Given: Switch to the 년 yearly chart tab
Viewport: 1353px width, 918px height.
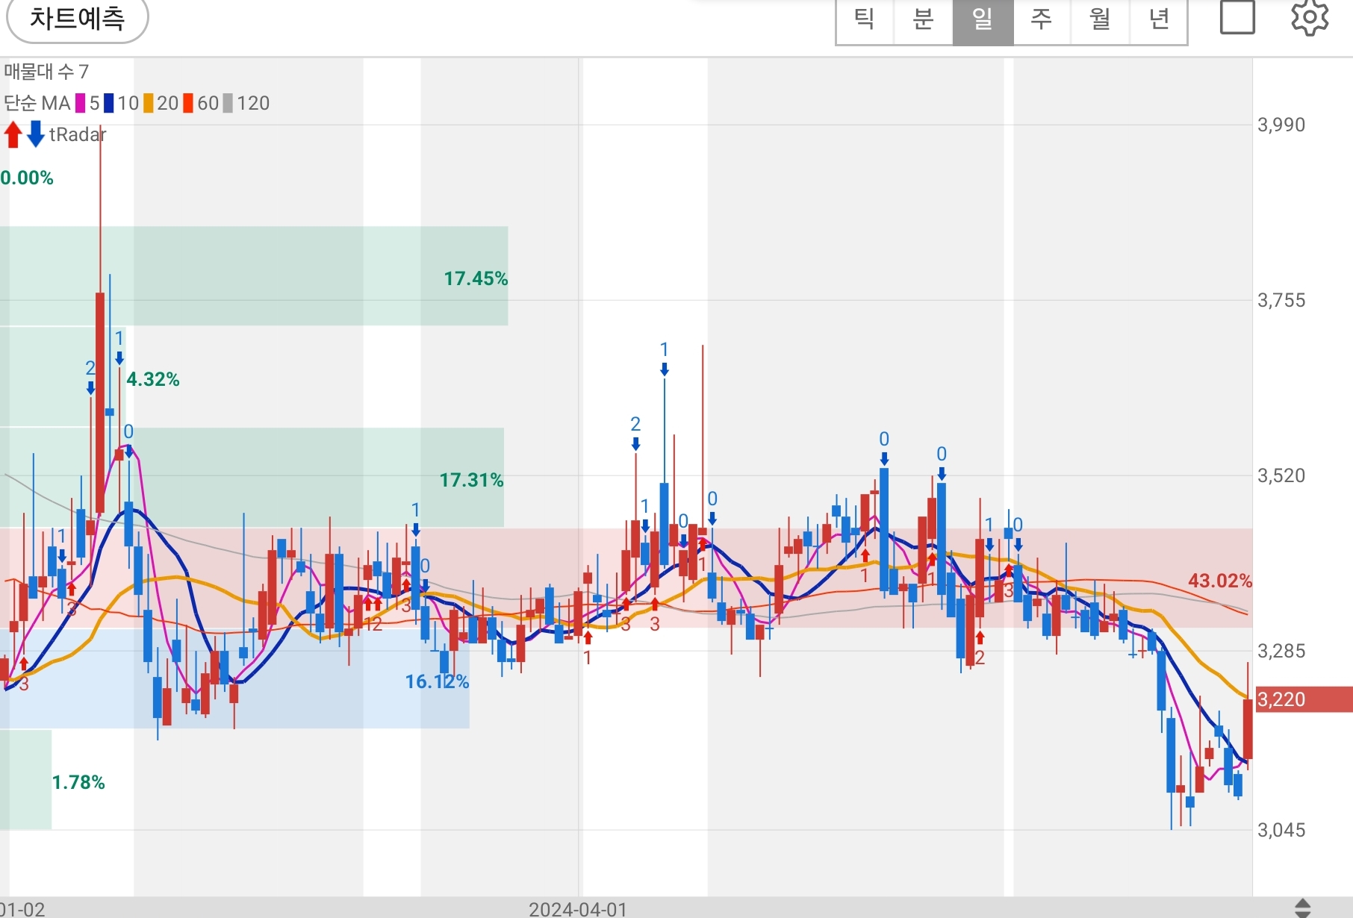Looking at the screenshot, I should tap(1158, 21).
